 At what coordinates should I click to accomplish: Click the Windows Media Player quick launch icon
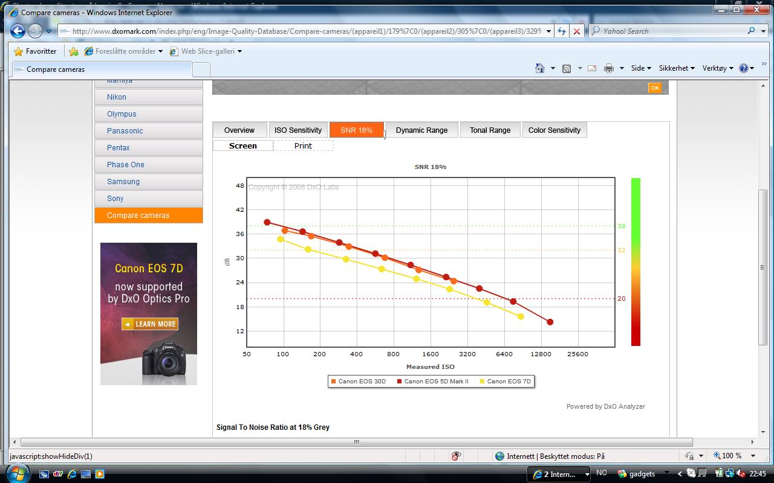(99, 474)
